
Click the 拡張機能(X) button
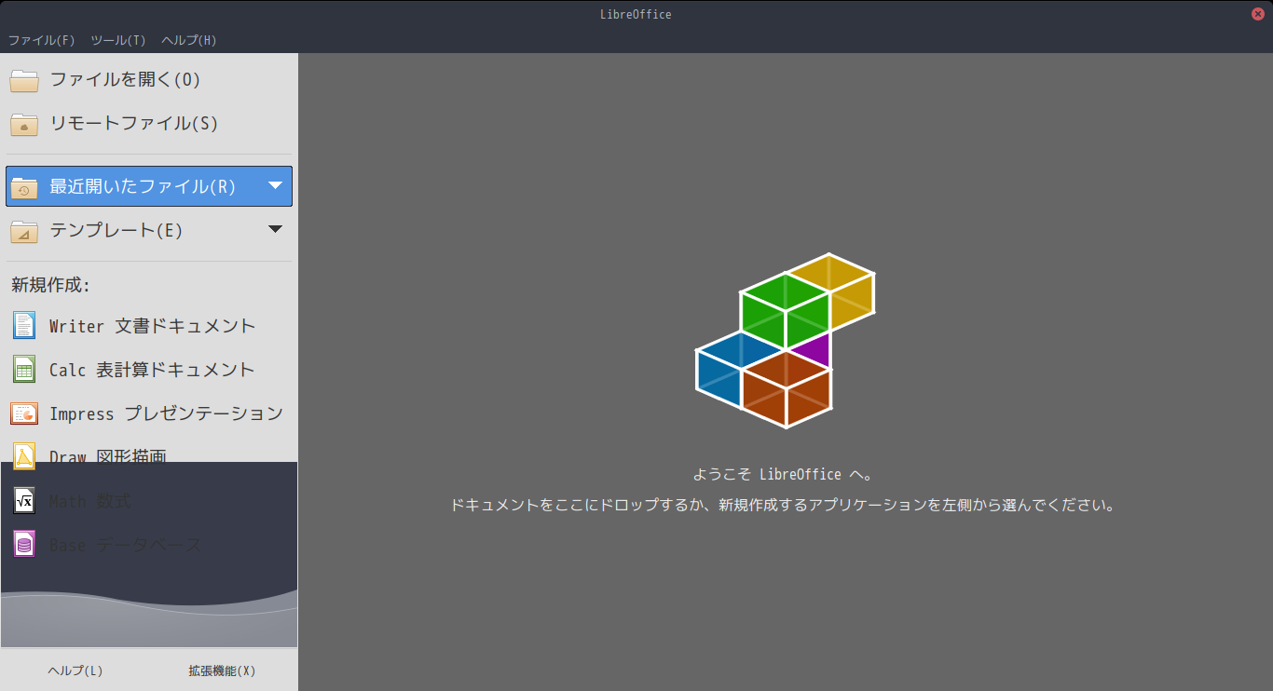coord(222,671)
